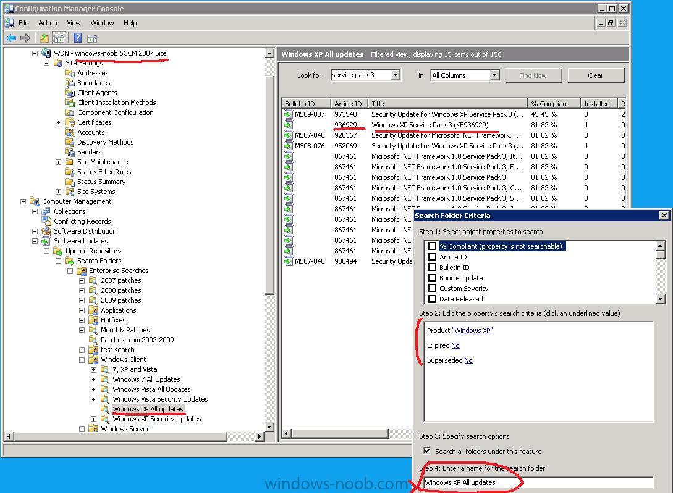Click the Hotfixes search folder icon

[93, 319]
